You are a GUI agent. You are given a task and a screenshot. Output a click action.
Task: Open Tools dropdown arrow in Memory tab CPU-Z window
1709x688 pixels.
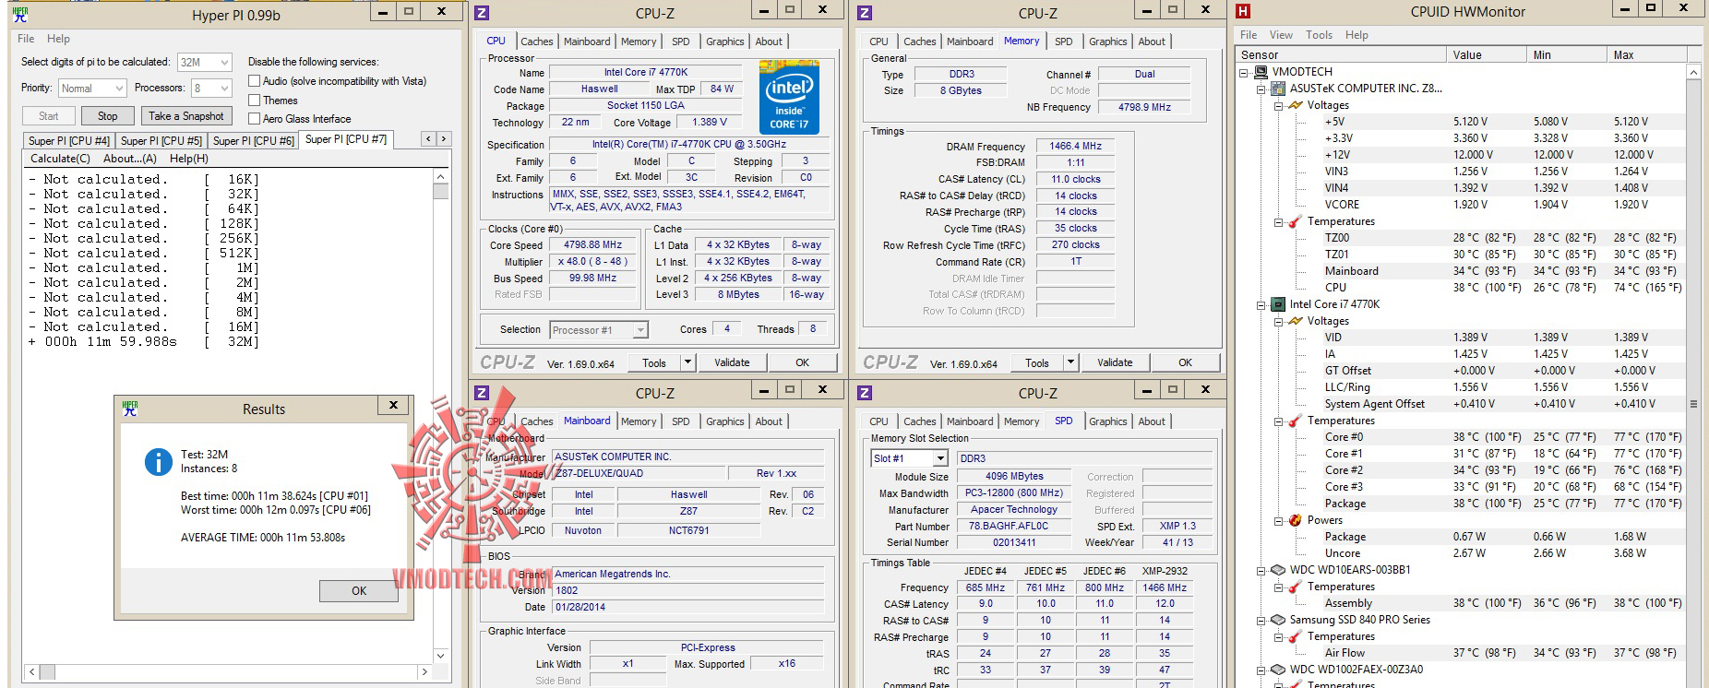click(x=1070, y=362)
